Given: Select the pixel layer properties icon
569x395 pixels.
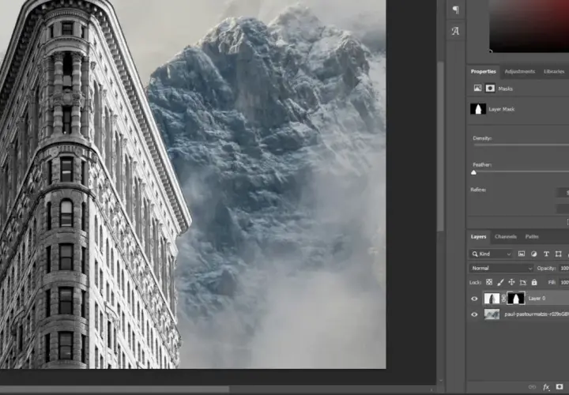Looking at the screenshot, I should click(477, 88).
